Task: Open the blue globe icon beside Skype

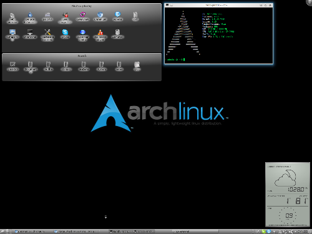Action: click(x=82, y=32)
